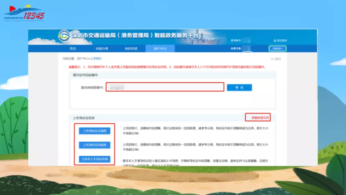The image size is (346, 195).
Task: Open the 首页 home tab
Action: point(73,48)
